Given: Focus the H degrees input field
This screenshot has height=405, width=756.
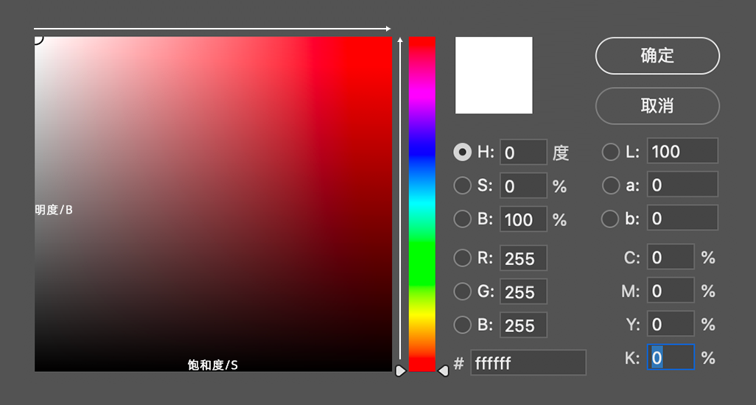Looking at the screenshot, I should 523,152.
